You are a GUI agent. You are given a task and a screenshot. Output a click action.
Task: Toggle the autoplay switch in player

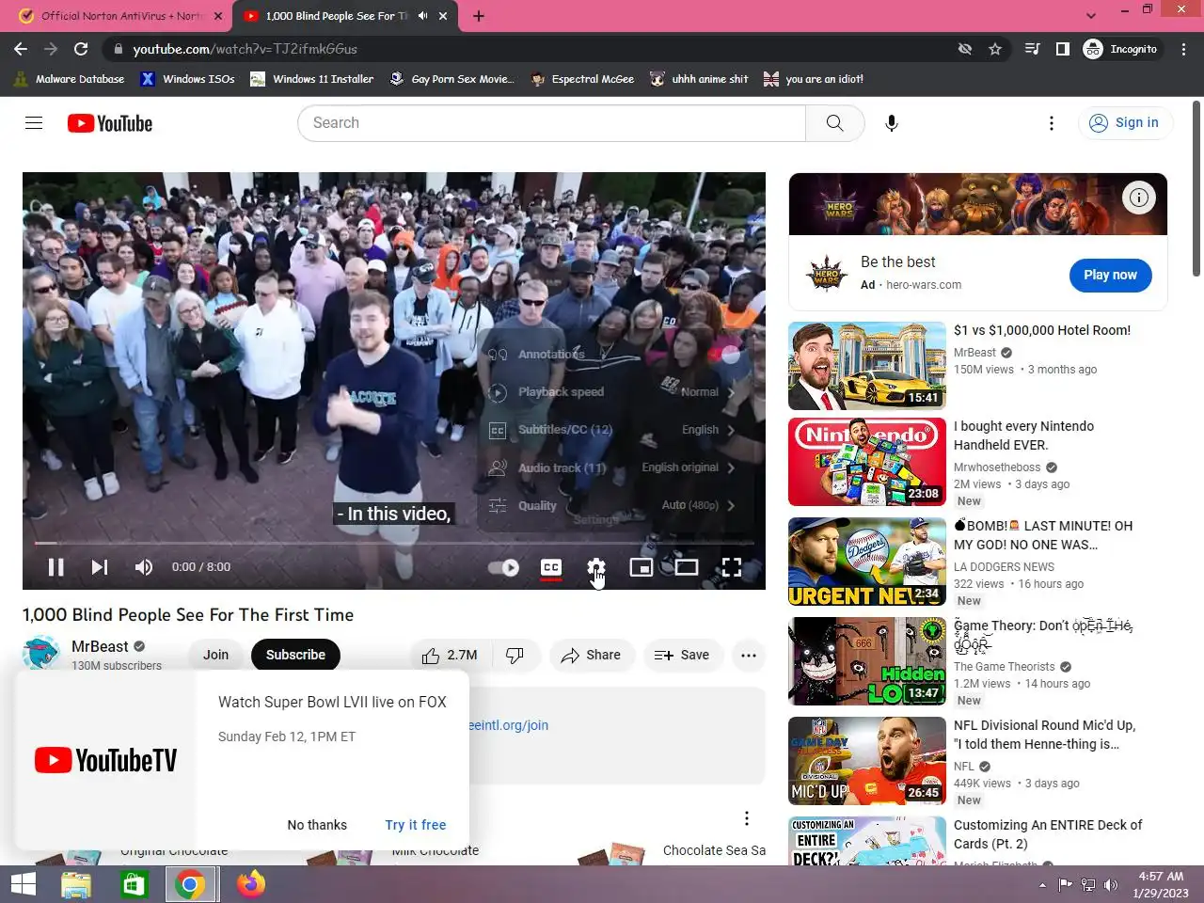504,567
